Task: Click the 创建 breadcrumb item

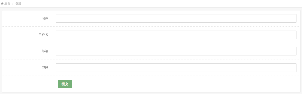Action: click(x=18, y=3)
